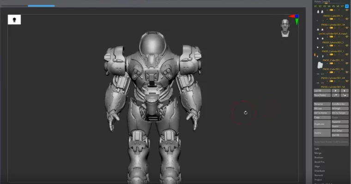Image resolution: width=351 pixels, height=184 pixels.
Task: Switch to the V1 visibility set
Action: (315, 6)
